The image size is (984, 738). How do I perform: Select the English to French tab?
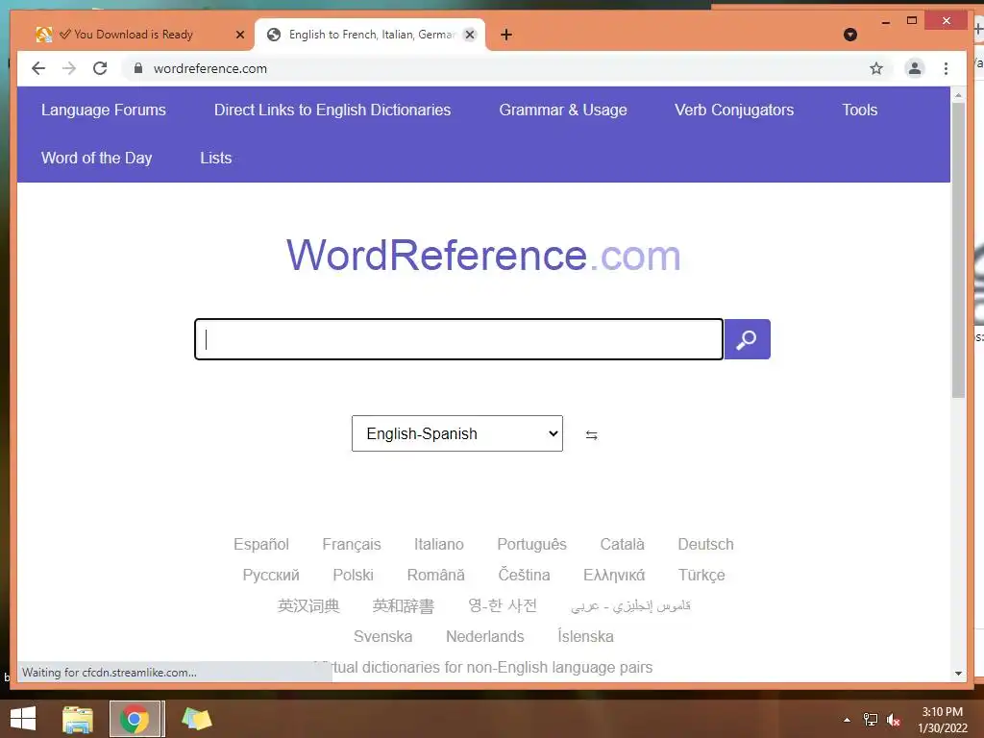[x=370, y=35]
